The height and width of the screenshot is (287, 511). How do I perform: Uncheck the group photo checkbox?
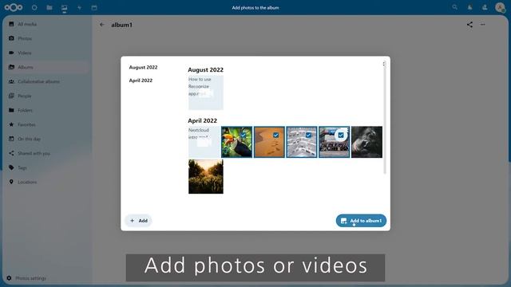[x=341, y=135]
